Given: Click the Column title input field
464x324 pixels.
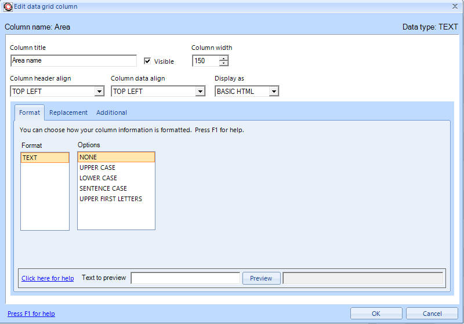Looking at the screenshot, I should [74, 61].
